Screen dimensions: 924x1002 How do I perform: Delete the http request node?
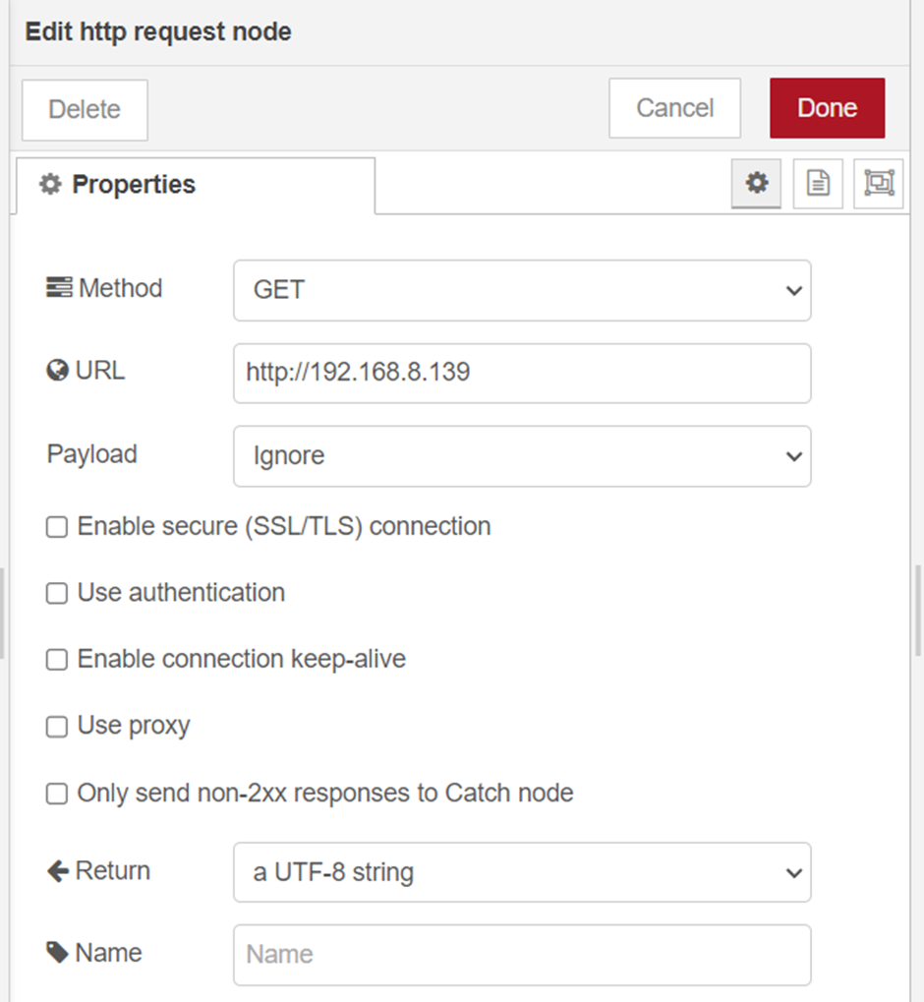pos(85,110)
